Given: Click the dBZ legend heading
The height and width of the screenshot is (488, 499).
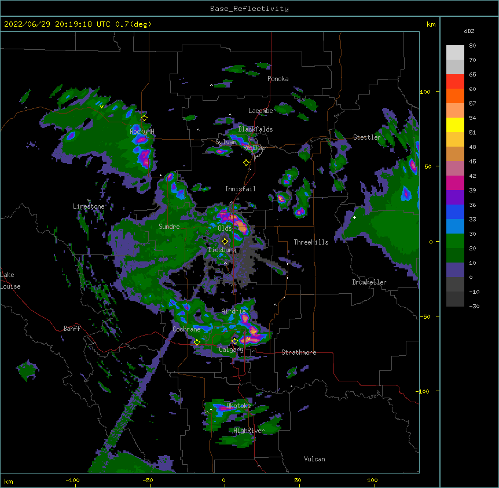Looking at the screenshot, I should pos(469,31).
